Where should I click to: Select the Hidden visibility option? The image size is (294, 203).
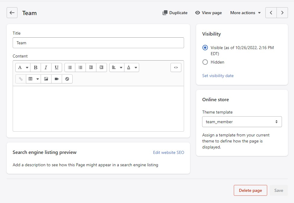205,62
